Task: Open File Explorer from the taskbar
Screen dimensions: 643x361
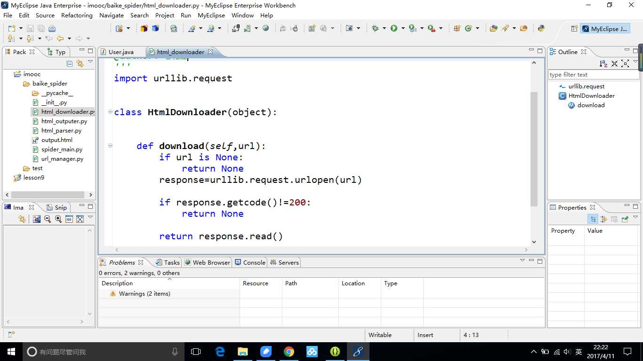Action: coord(243,352)
